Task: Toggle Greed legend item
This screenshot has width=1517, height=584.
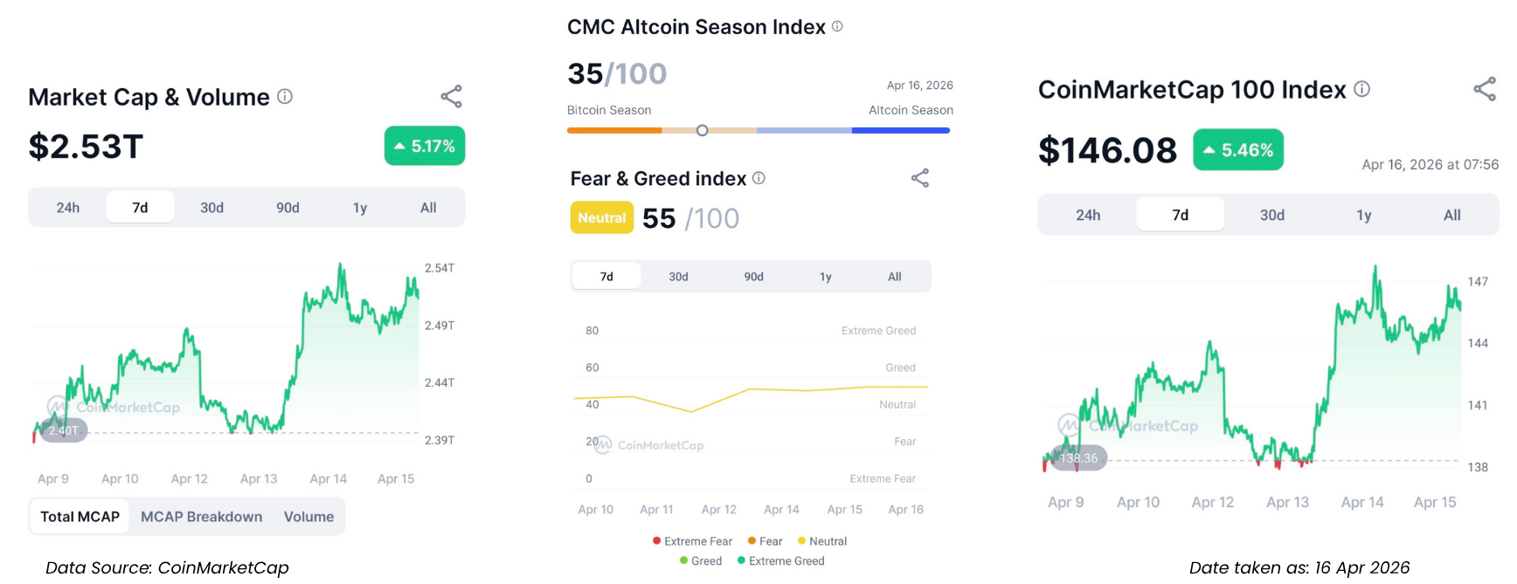Action: [701, 561]
